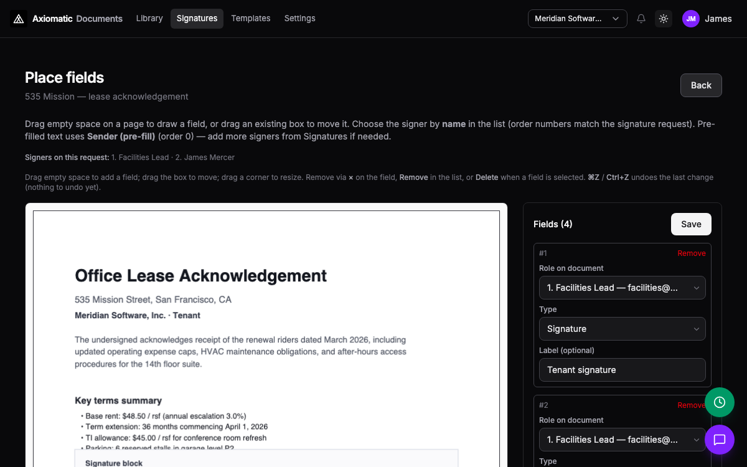747x467 pixels.
Task: Click the Label (optional) caption
Action: (566, 351)
